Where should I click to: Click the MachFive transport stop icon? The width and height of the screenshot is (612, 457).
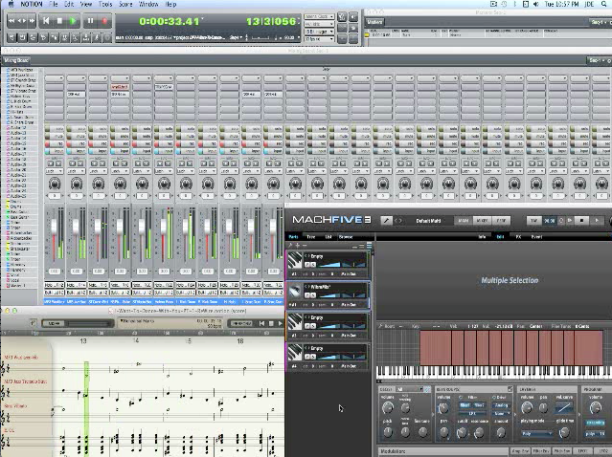[x=581, y=221]
